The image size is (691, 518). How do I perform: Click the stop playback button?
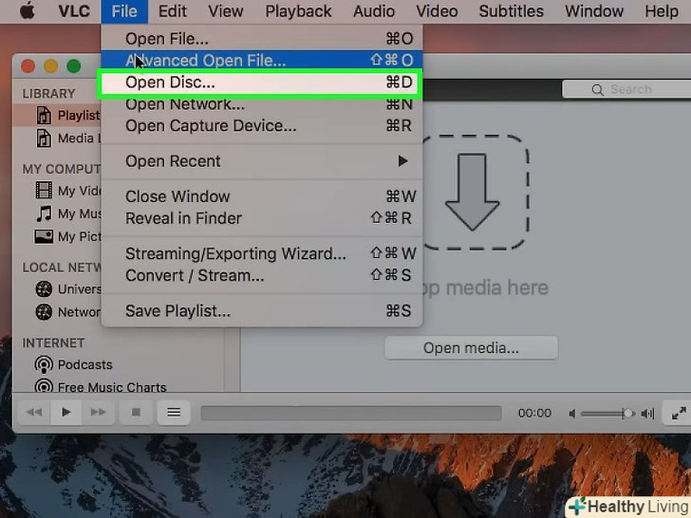coord(136,413)
